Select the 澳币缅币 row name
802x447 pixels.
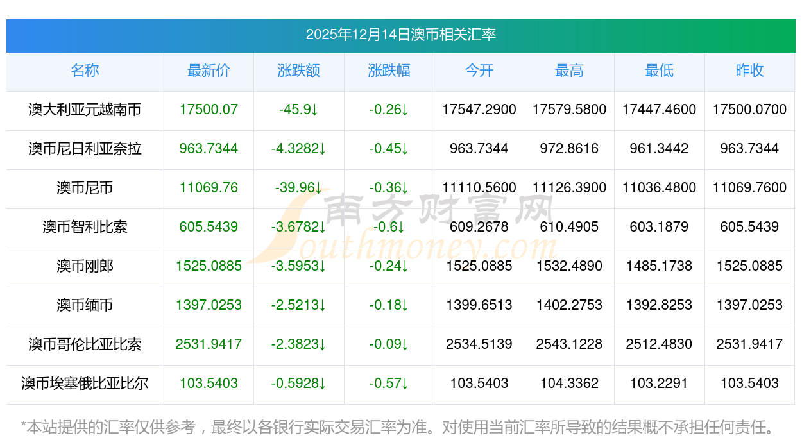[85, 305]
